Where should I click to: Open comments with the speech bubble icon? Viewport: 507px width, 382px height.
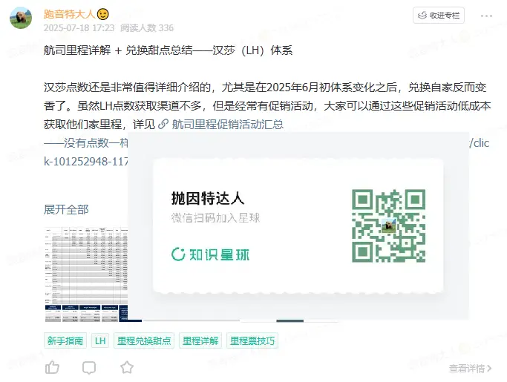click(x=89, y=368)
